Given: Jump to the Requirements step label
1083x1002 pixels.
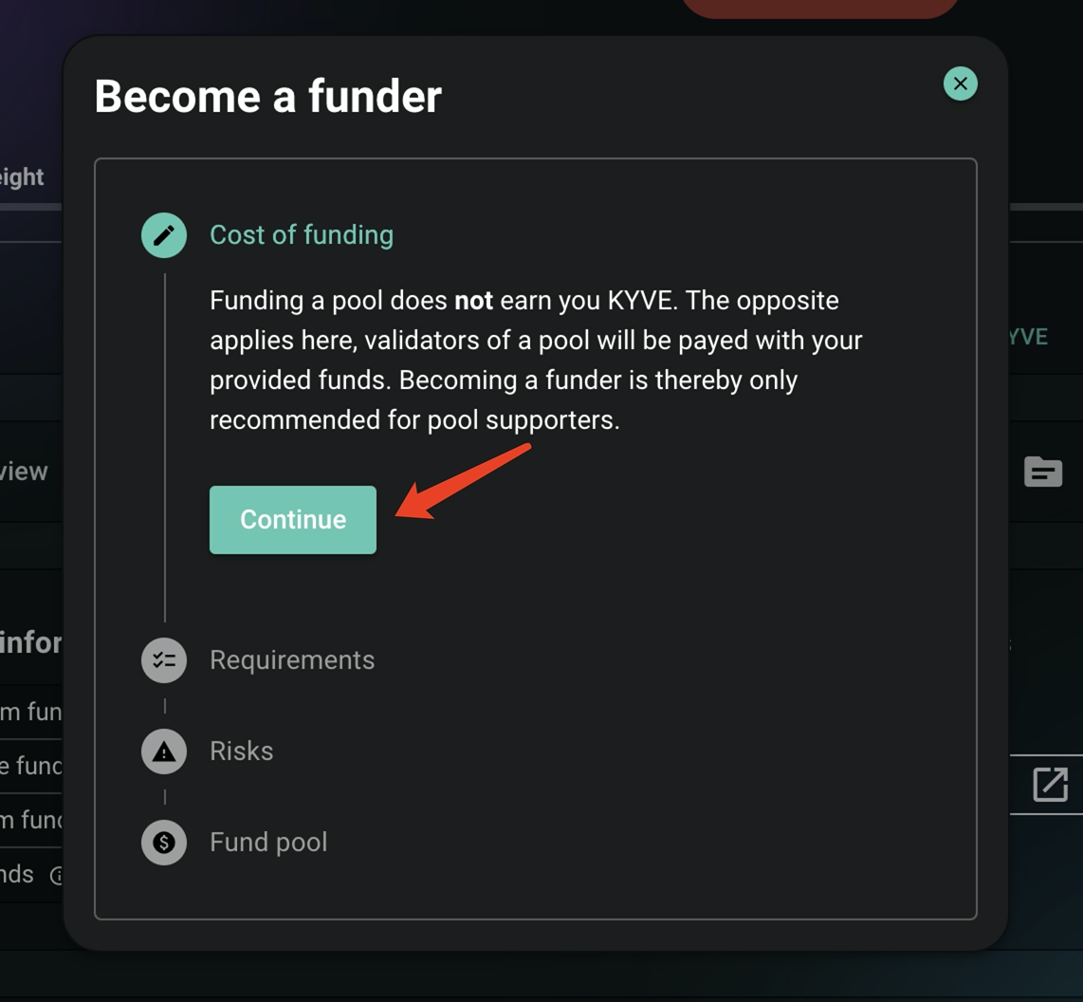Looking at the screenshot, I should 291,660.
